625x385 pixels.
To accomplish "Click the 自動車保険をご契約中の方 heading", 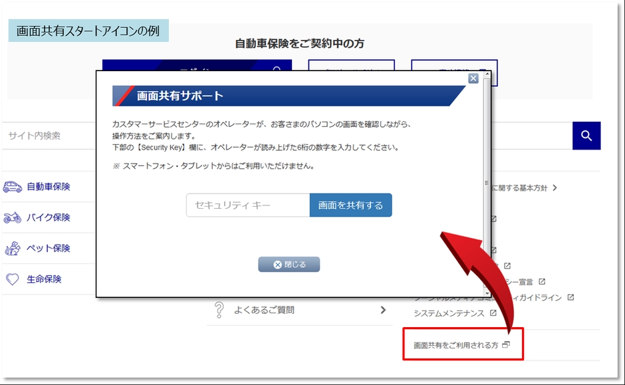I will coord(299,43).
